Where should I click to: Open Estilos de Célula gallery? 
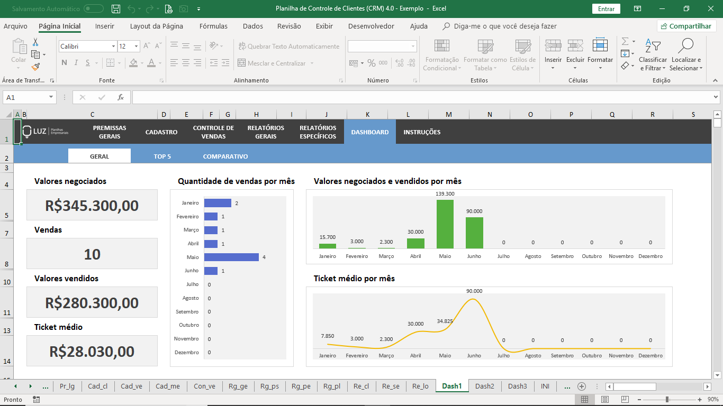(522, 55)
